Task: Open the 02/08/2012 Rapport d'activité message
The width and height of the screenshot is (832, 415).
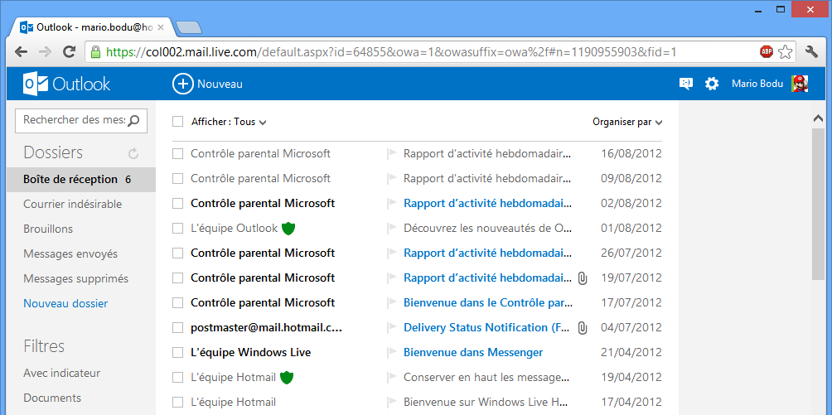Action: point(488,203)
